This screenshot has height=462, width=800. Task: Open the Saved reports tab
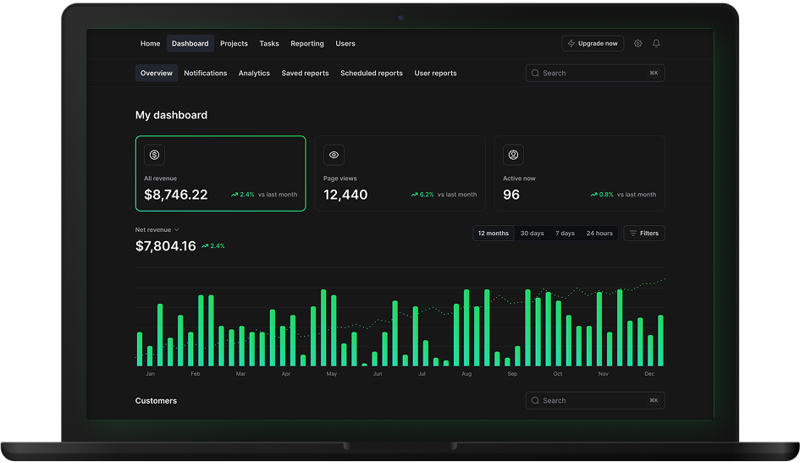pos(305,73)
